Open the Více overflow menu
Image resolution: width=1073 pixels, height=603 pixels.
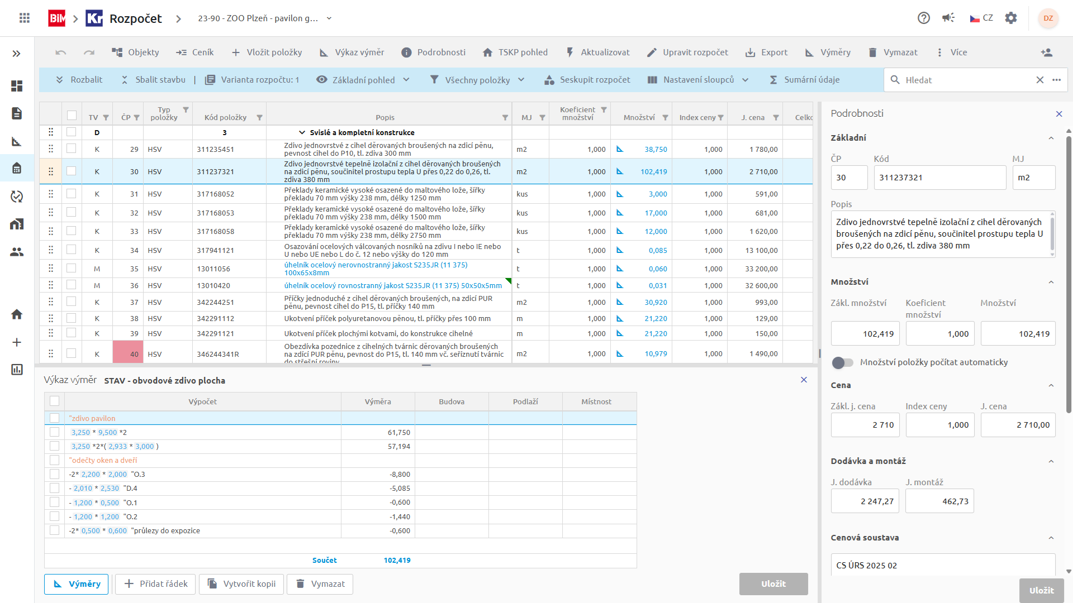952,52
